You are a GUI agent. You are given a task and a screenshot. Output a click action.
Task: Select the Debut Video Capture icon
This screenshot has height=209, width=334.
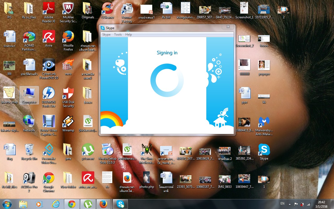click(49, 126)
